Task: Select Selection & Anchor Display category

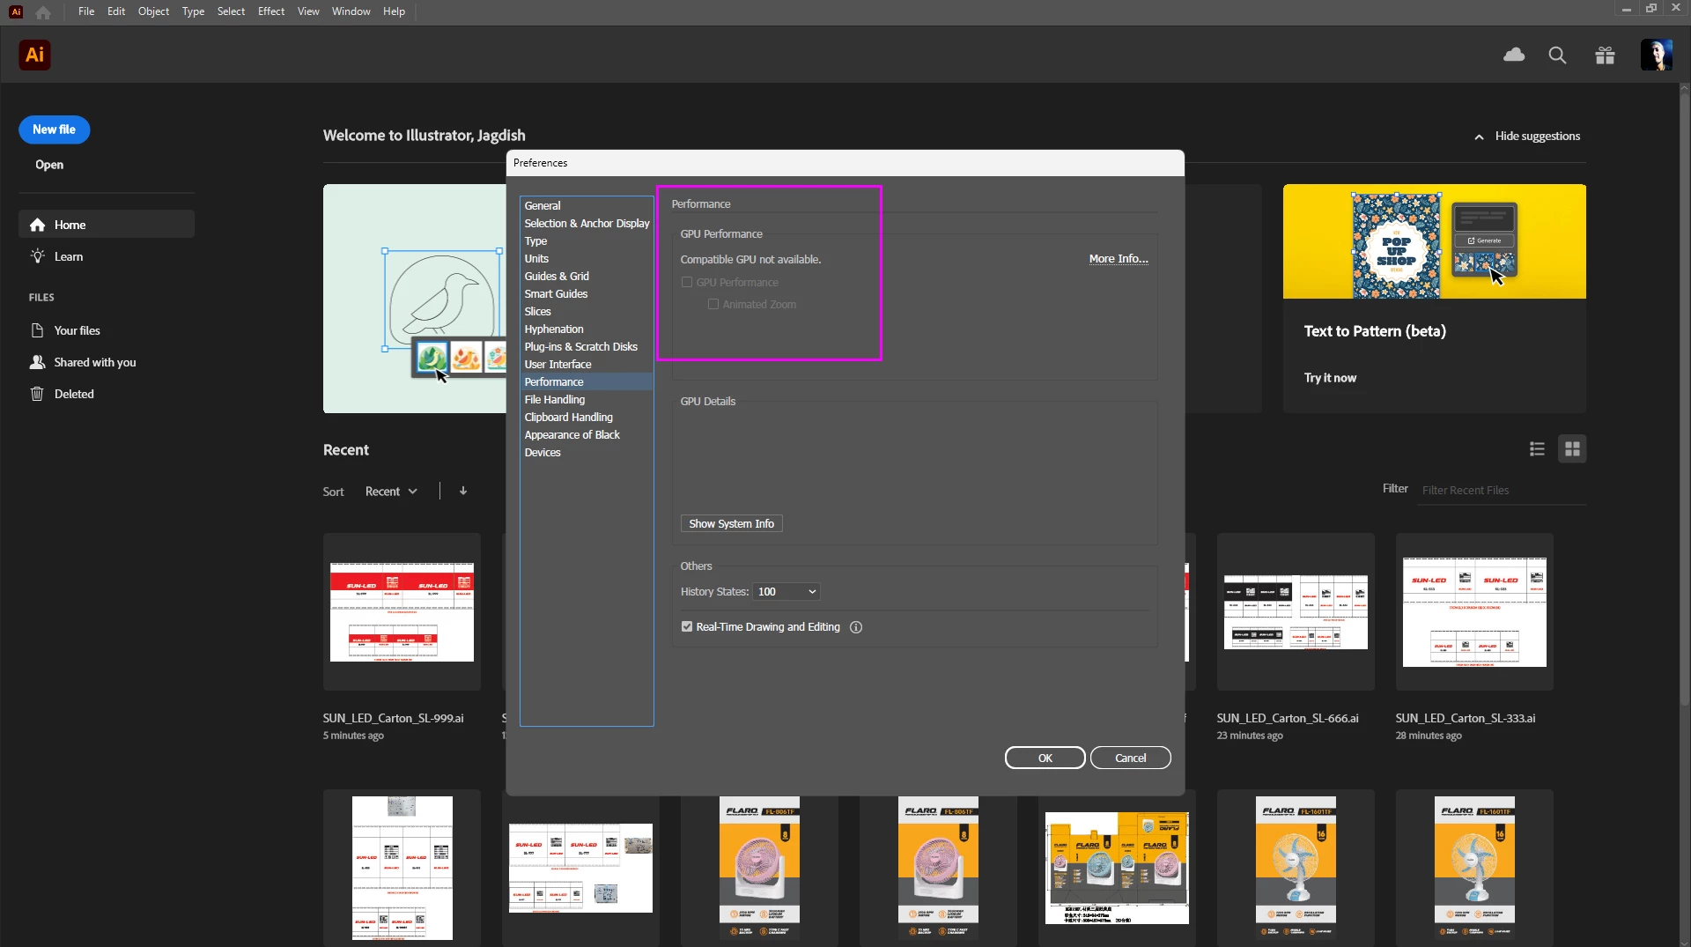Action: pos(587,223)
